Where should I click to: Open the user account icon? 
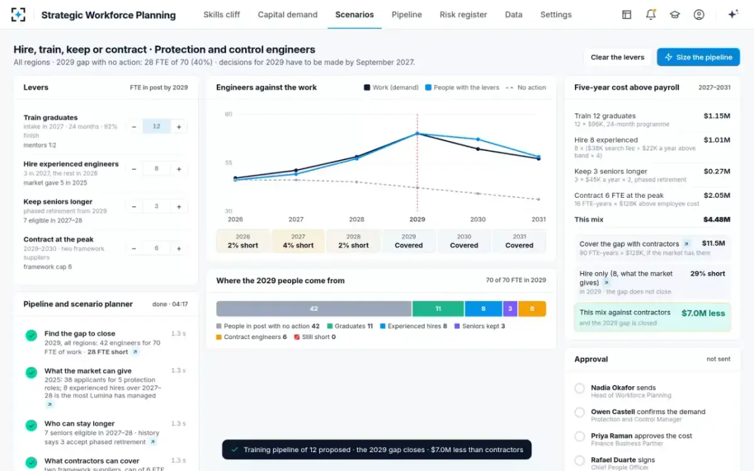(699, 14)
